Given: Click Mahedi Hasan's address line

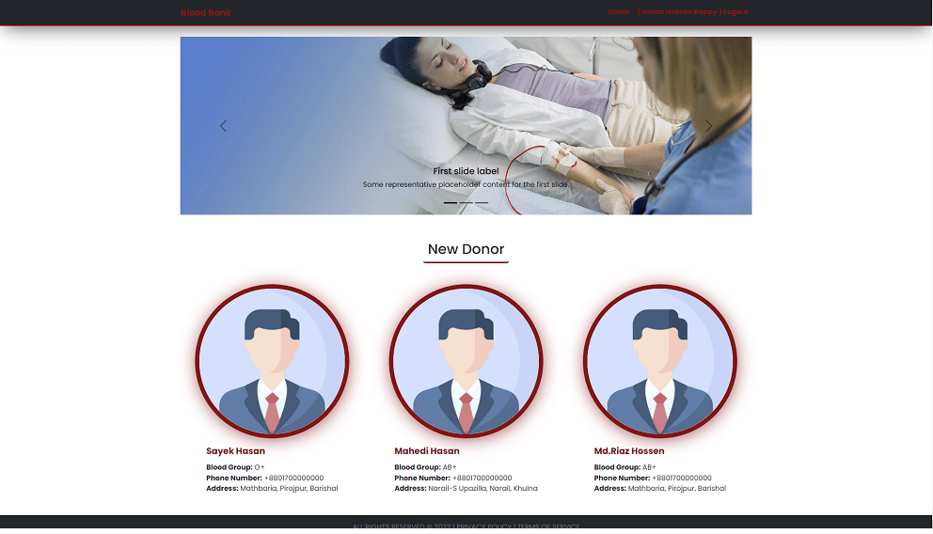Looking at the screenshot, I should click(466, 489).
